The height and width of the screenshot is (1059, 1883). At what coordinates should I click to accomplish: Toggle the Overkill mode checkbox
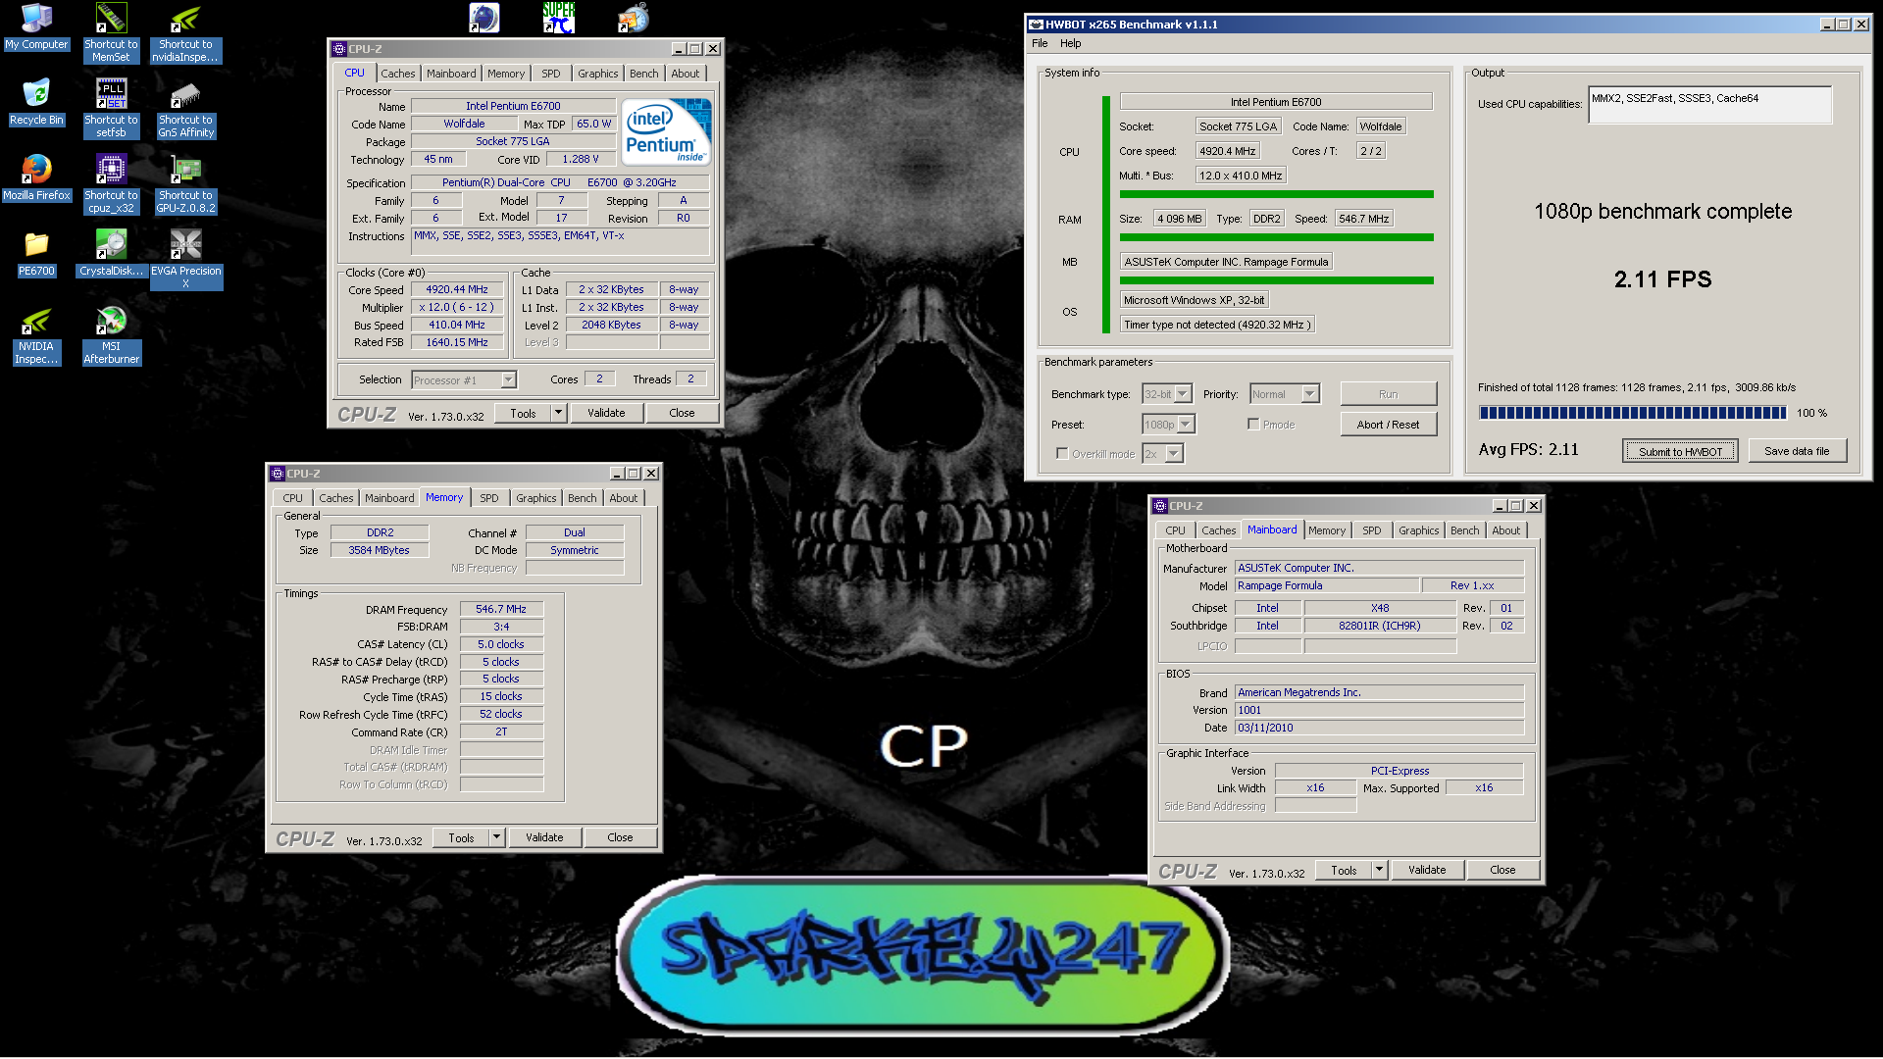tap(1062, 454)
